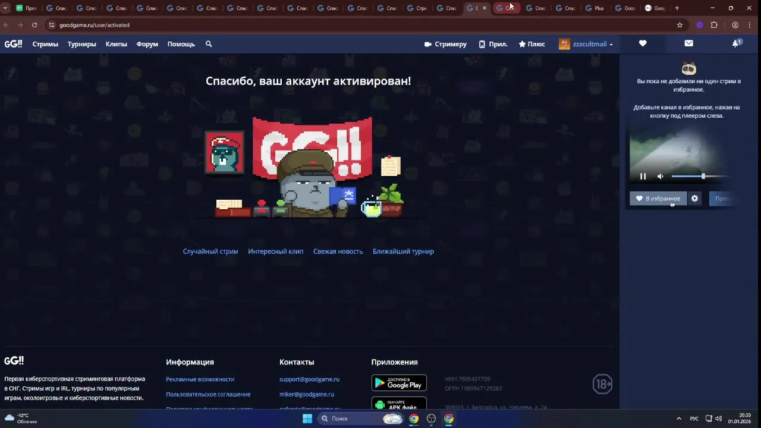Go to Клипы section
The height and width of the screenshot is (428, 761).
[x=116, y=44]
